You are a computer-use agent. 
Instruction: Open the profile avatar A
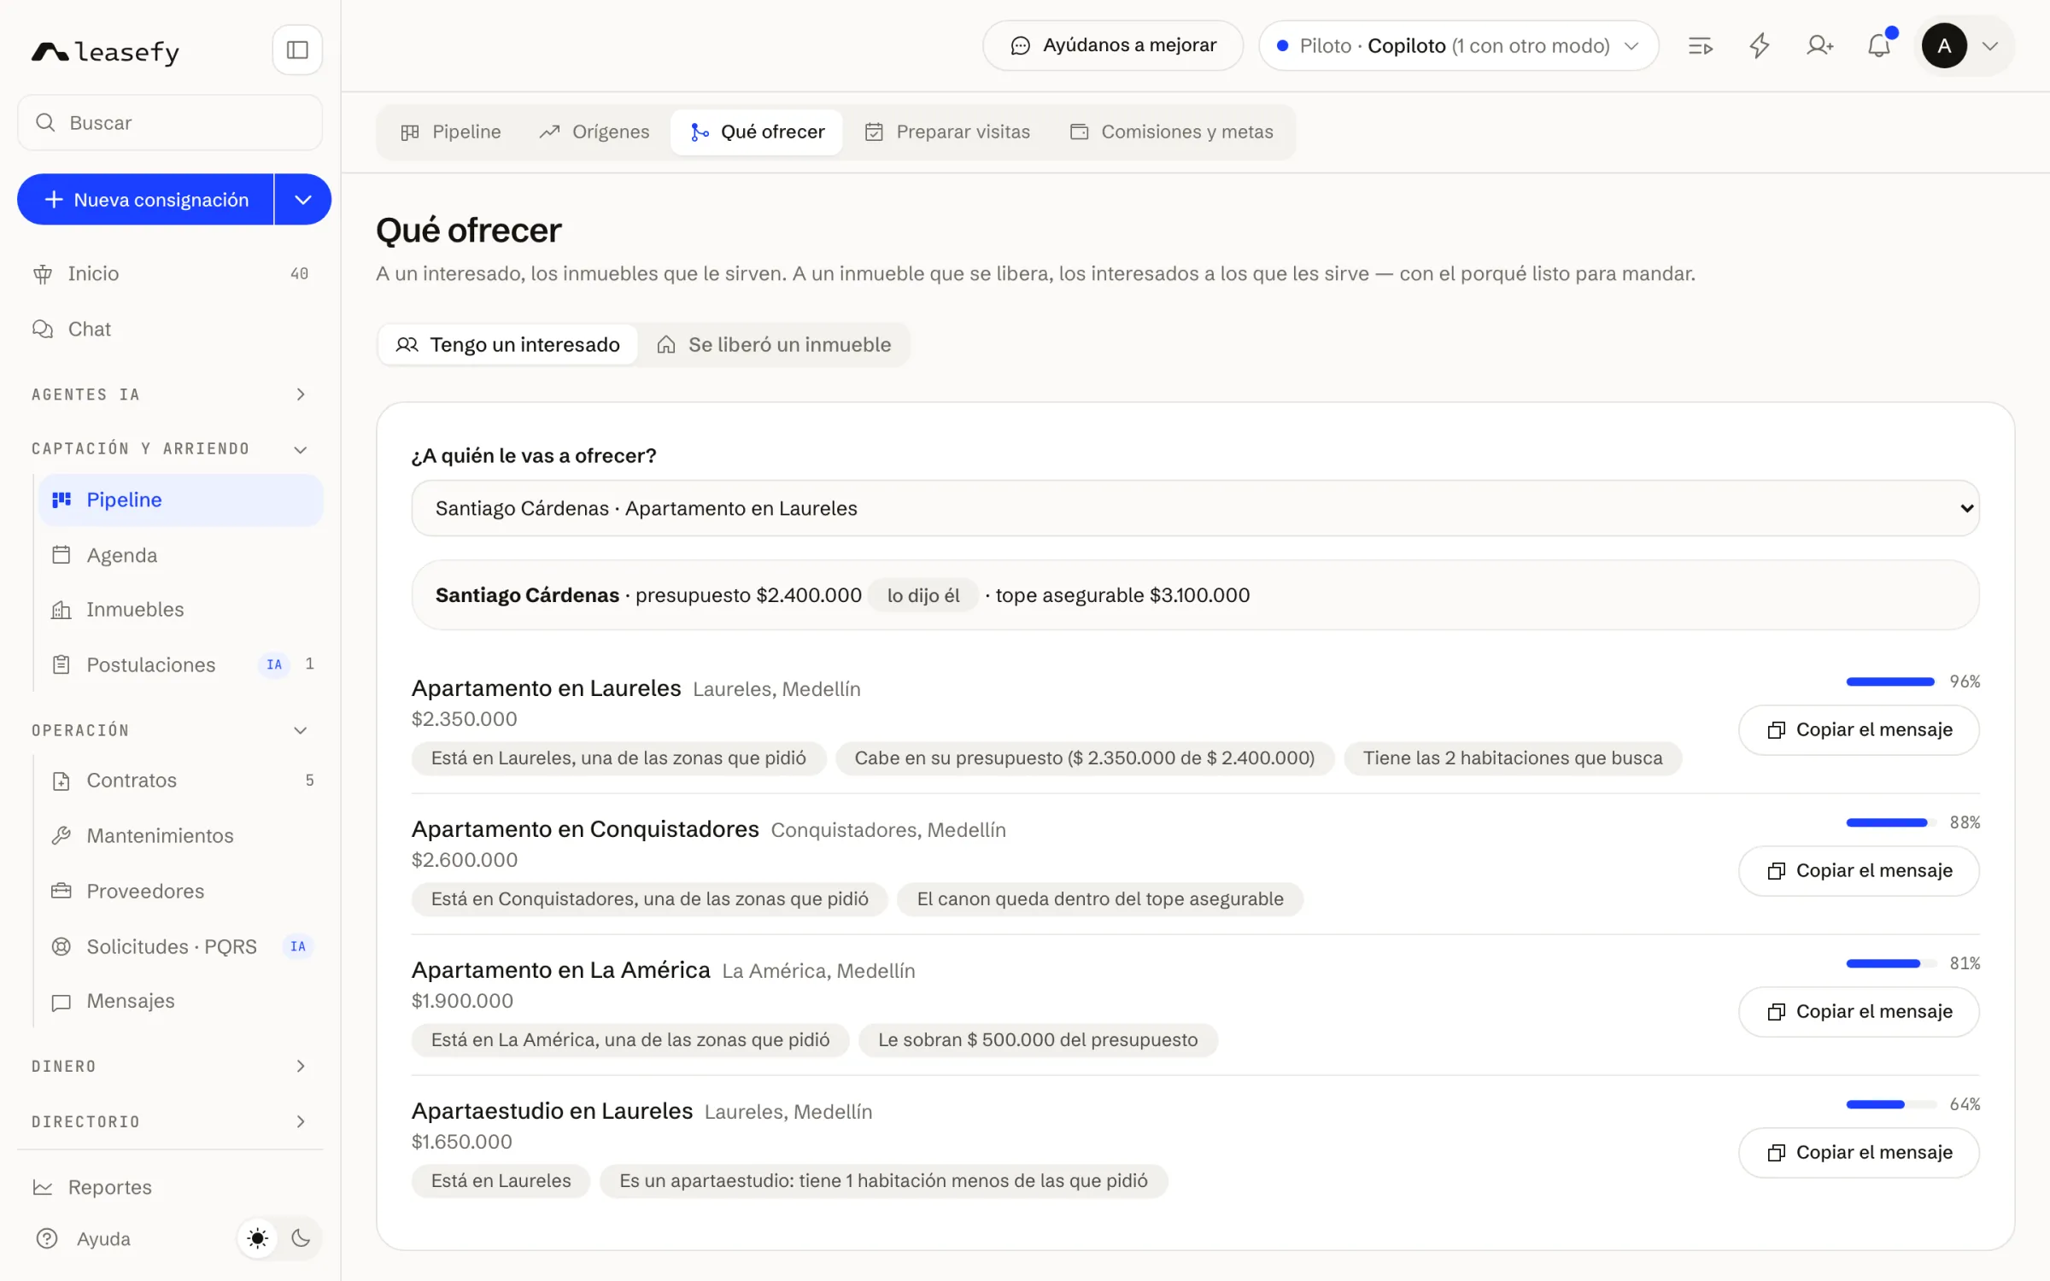coord(1944,46)
